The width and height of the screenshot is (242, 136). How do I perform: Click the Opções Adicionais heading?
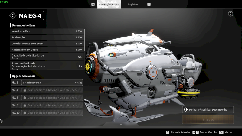24,76
